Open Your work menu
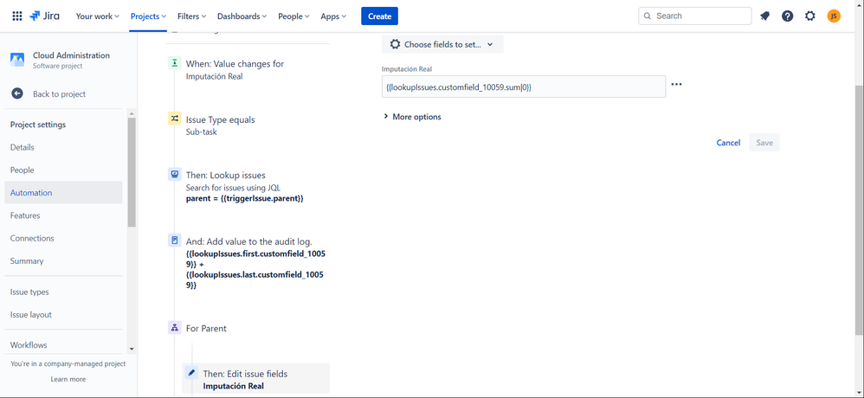 [x=98, y=16]
